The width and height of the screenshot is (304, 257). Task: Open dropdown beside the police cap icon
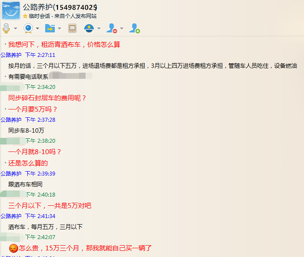point(99,28)
